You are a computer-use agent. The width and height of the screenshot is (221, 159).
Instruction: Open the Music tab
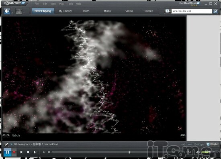(108, 11)
